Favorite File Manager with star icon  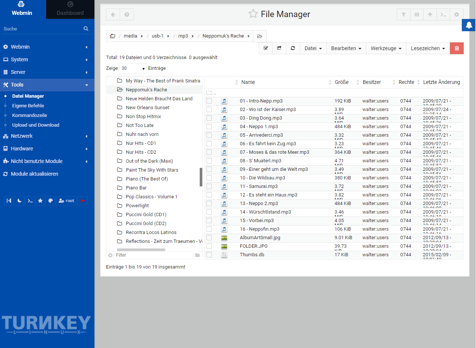(253, 14)
